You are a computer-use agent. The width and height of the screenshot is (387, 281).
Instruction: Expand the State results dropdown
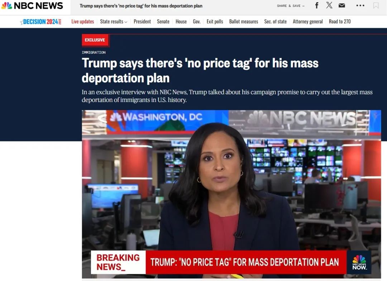pos(114,22)
